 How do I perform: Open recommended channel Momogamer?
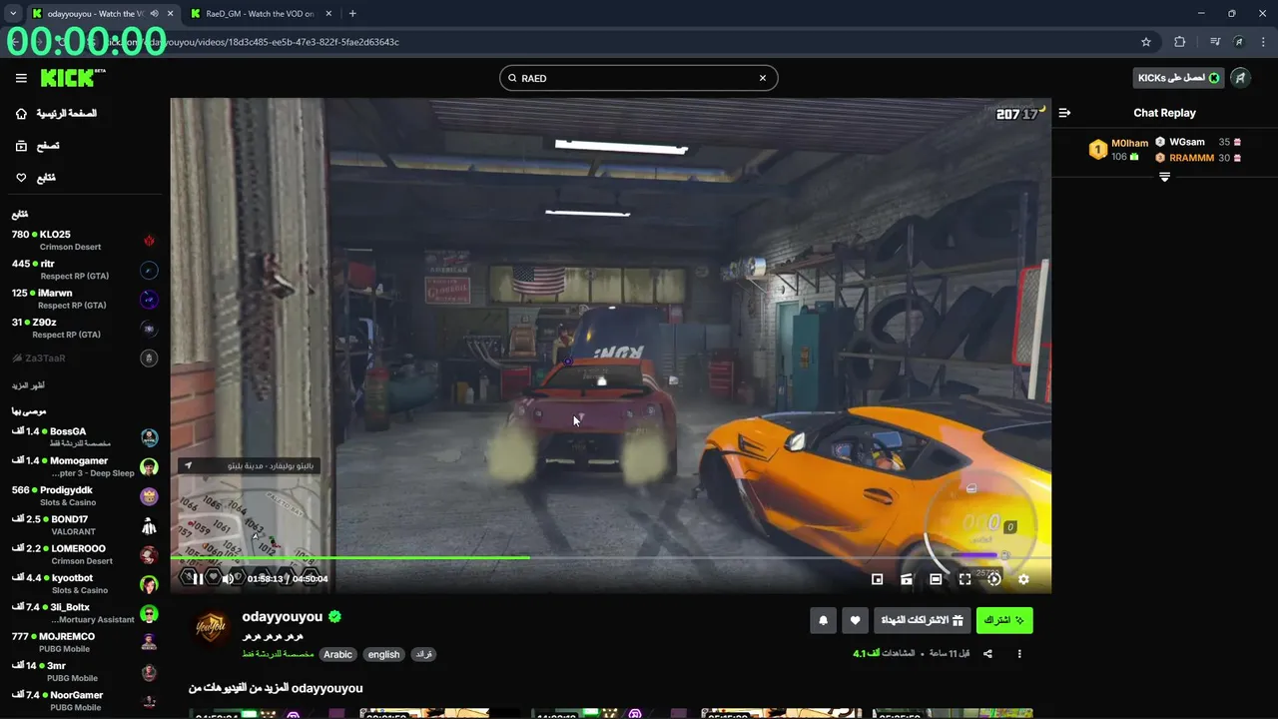85,466
